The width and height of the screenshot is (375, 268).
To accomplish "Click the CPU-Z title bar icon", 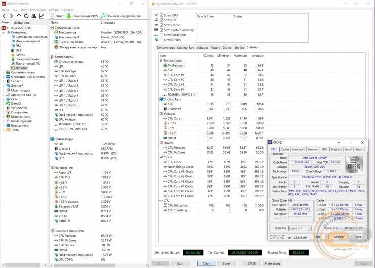I will pyautogui.click(x=270, y=142).
